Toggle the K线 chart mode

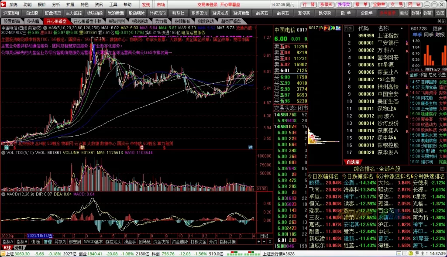(6, 247)
